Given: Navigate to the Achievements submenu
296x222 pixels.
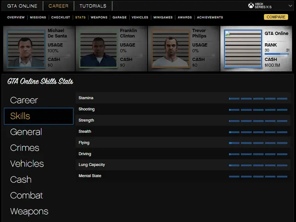Looking at the screenshot, I should coord(210,17).
